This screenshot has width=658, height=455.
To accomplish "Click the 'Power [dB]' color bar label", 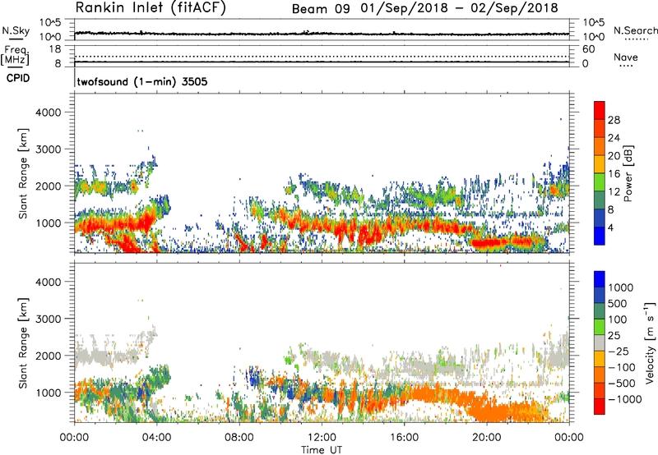I will 628,173.
